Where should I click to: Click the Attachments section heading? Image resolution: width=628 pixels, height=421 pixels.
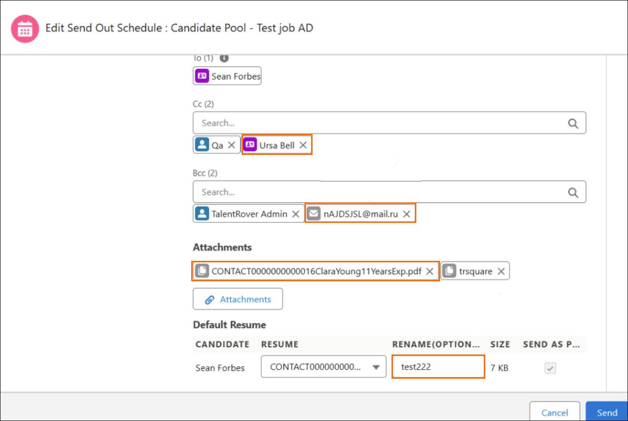(222, 248)
